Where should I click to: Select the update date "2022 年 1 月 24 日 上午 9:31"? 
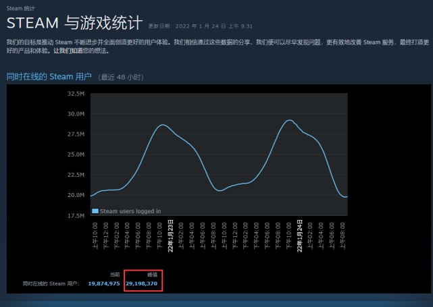214,26
